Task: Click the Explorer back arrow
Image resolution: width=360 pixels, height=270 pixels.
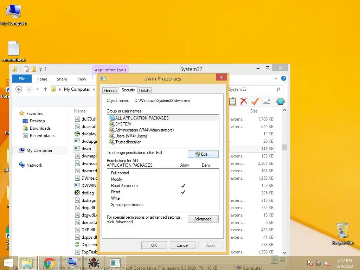Action: (x=19, y=89)
